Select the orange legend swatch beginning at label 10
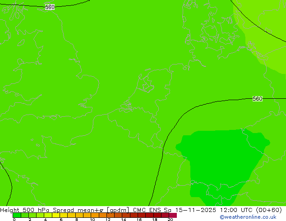The height and width of the screenshot is (221, 286). pos(95,215)
